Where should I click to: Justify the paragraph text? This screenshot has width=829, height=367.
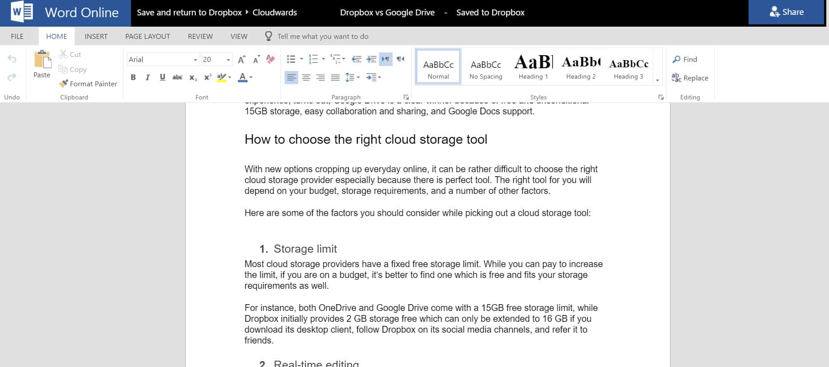coord(335,78)
